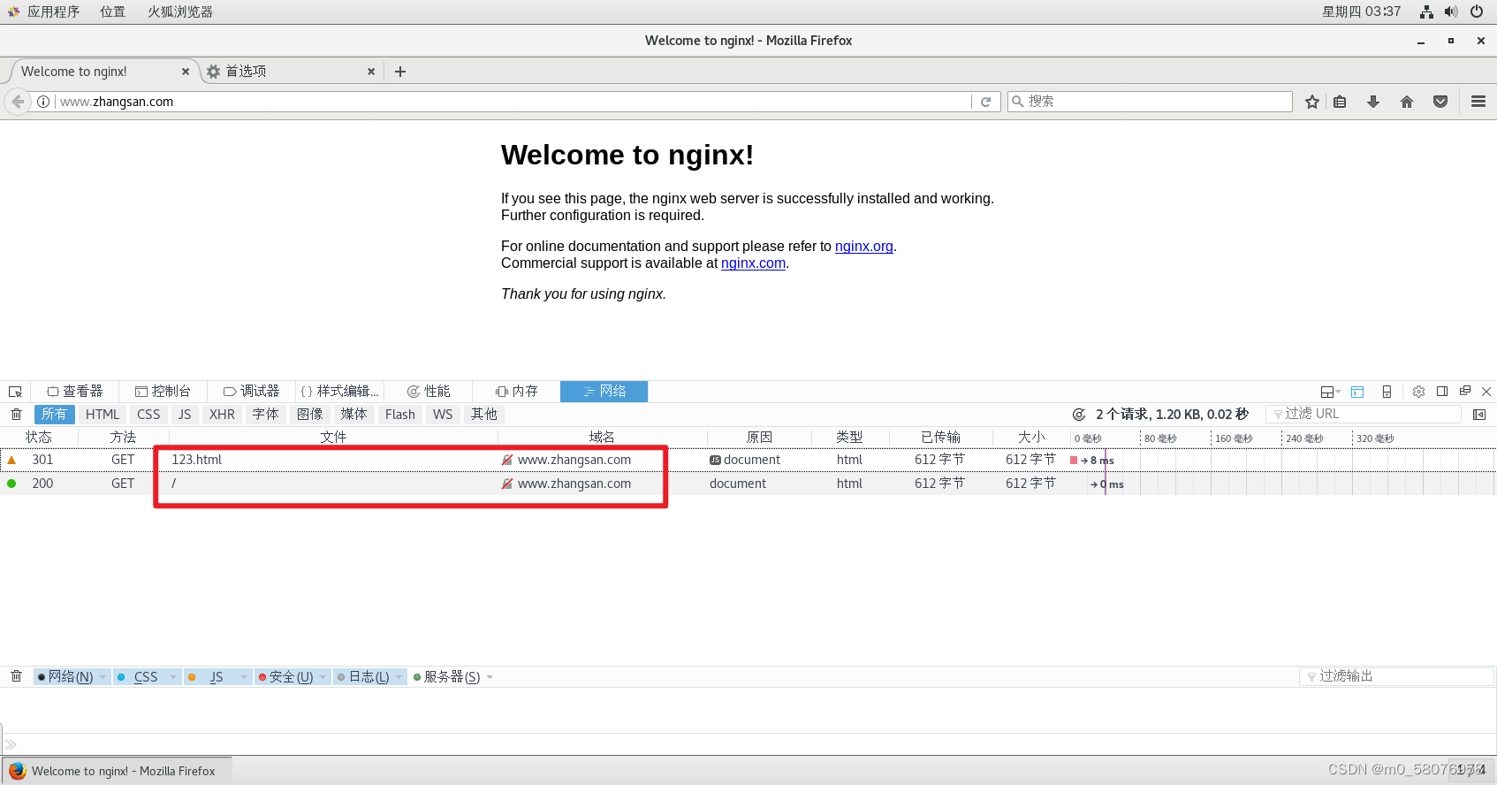This screenshot has width=1497, height=785.
Task: Filter requests by Flash
Action: (400, 415)
